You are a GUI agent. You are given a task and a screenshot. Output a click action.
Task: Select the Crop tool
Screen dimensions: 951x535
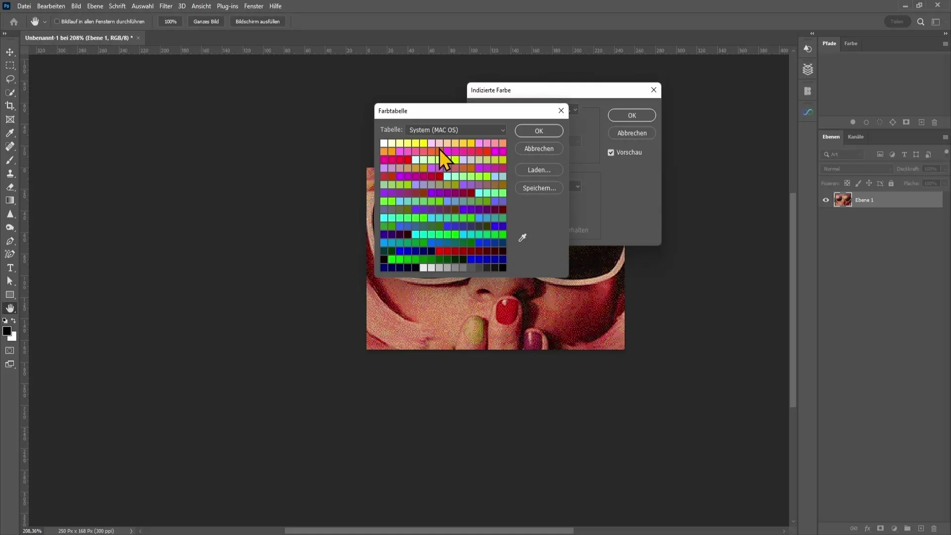pyautogui.click(x=10, y=106)
